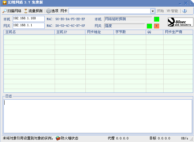194x142 pixels.
Task: Click the local MAC 90-E6-BA-F5-EE-EF text
Action: (x=70, y=19)
